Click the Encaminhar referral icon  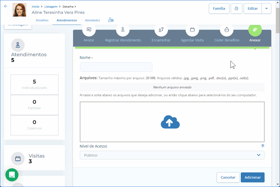coord(161,30)
